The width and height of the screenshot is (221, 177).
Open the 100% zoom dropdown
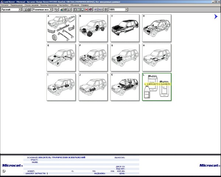[126, 10]
